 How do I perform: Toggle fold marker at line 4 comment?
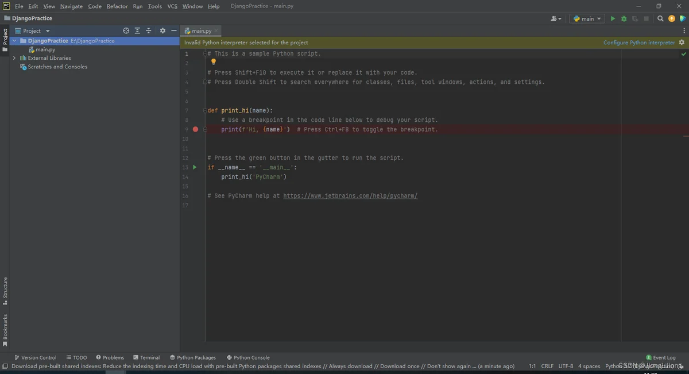tap(205, 82)
